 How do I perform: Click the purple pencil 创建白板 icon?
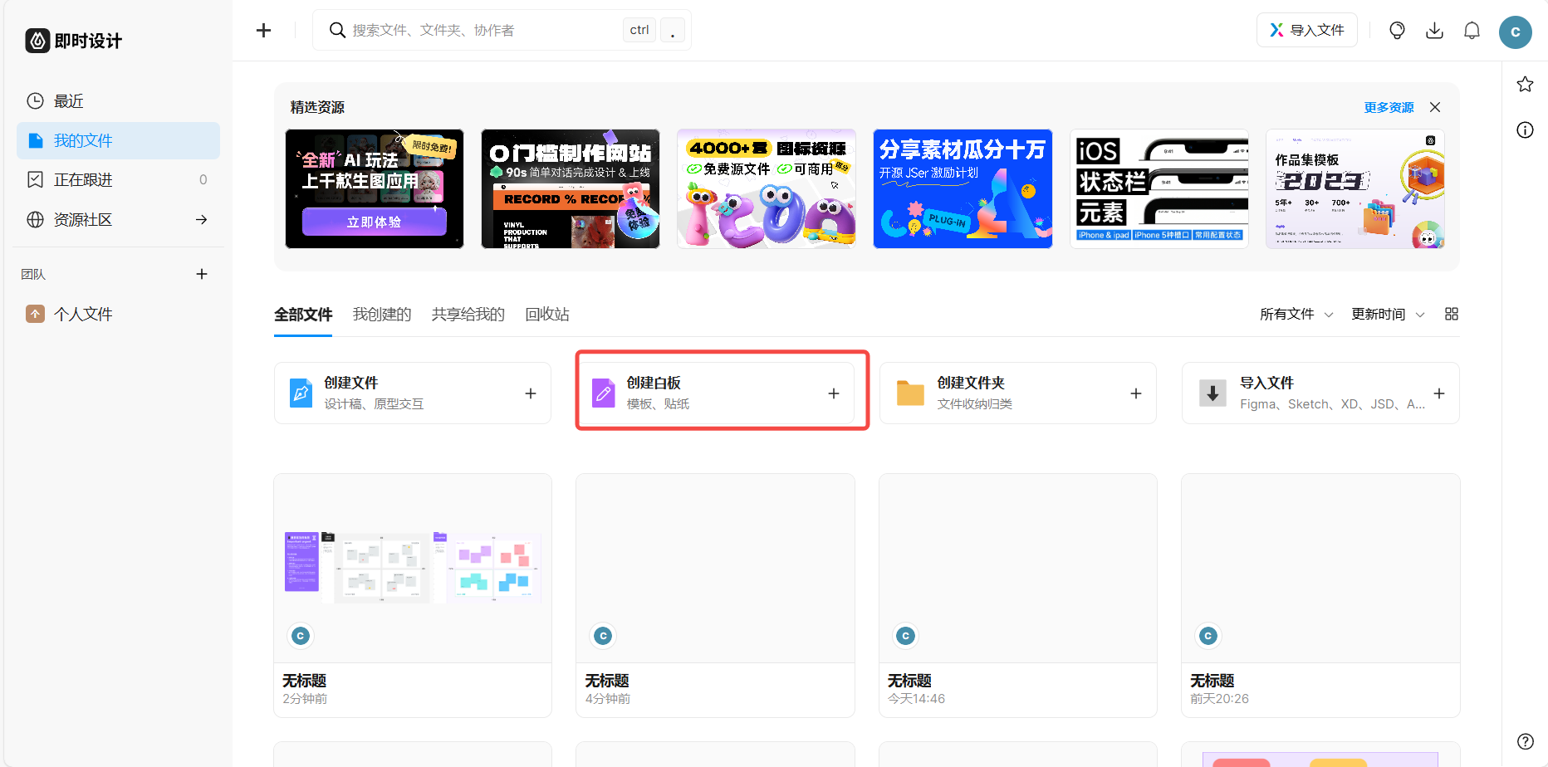603,393
